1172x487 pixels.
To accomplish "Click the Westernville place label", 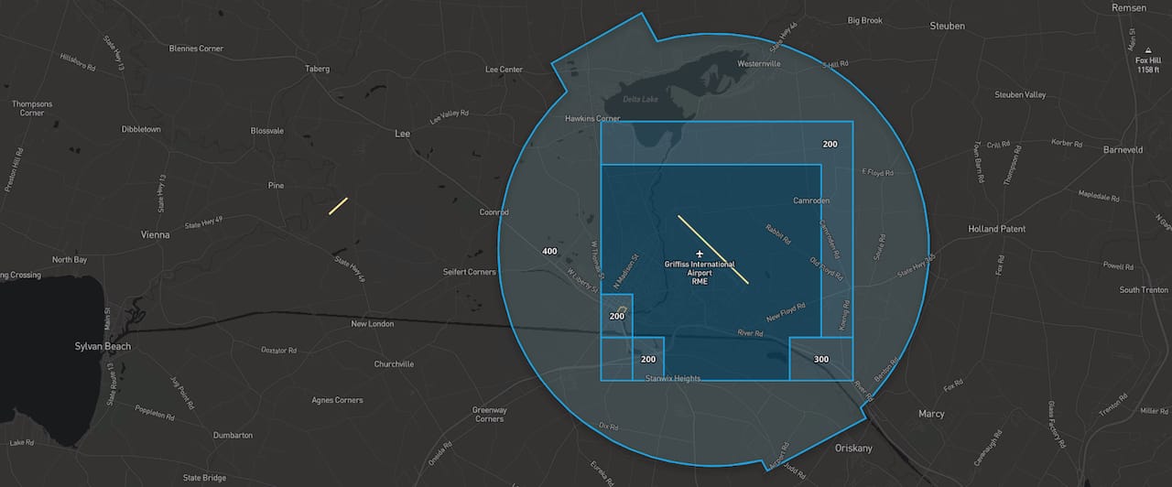I will 759,64.
